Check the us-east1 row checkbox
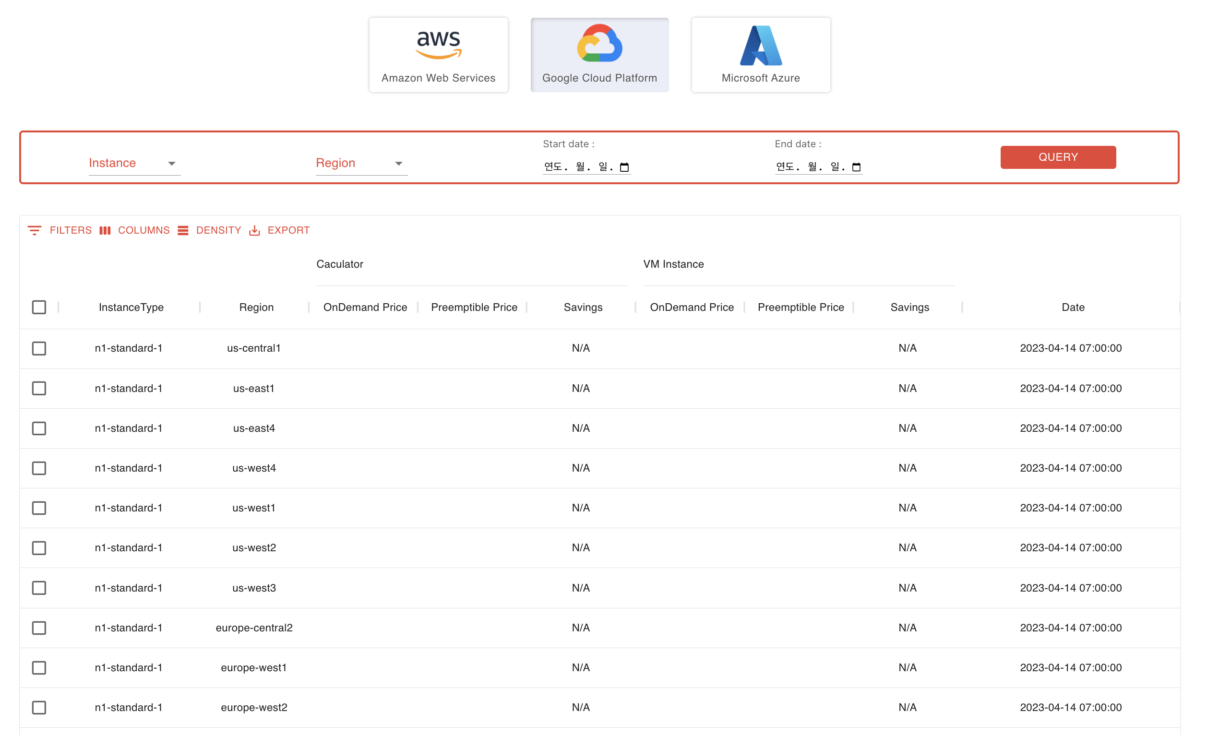The image size is (1219, 735). [x=39, y=388]
